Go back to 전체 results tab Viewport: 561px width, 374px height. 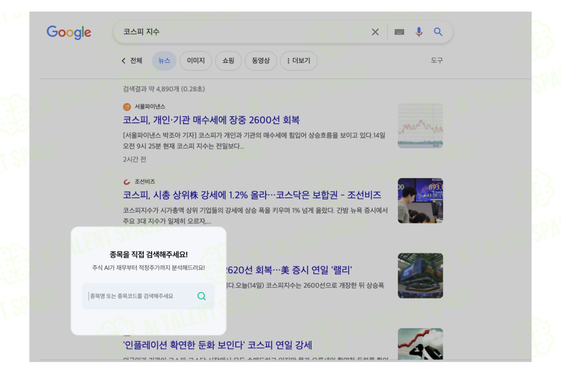click(x=132, y=61)
